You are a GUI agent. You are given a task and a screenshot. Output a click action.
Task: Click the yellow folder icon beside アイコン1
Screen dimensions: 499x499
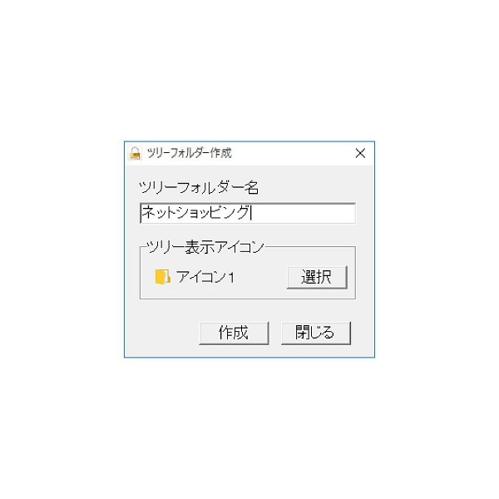pyautogui.click(x=162, y=277)
